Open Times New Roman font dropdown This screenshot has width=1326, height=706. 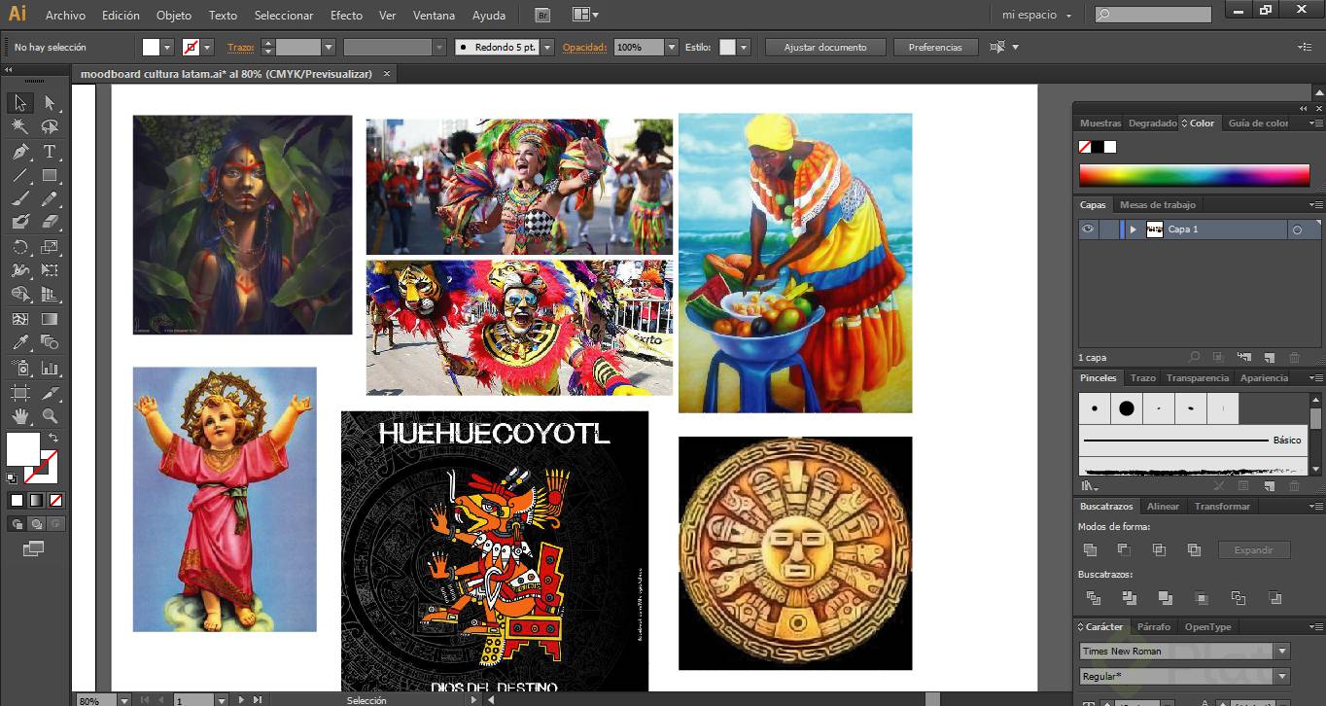(x=1282, y=652)
